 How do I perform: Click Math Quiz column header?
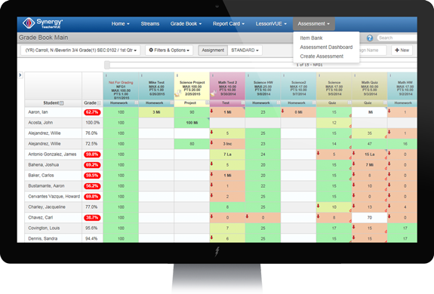point(370,86)
